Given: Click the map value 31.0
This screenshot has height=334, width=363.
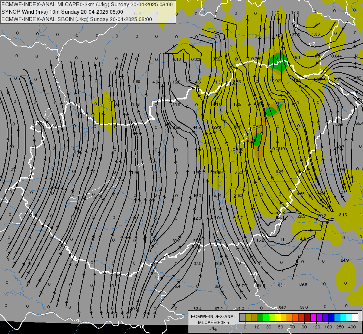Looking at the screenshot, I should coord(240,308).
